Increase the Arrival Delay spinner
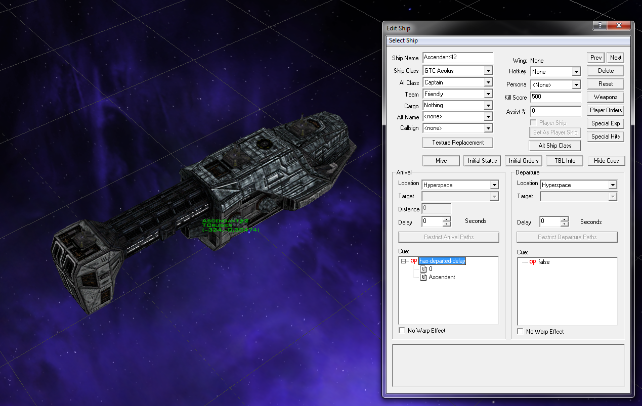Viewport: 642px width, 406px height. pos(446,219)
